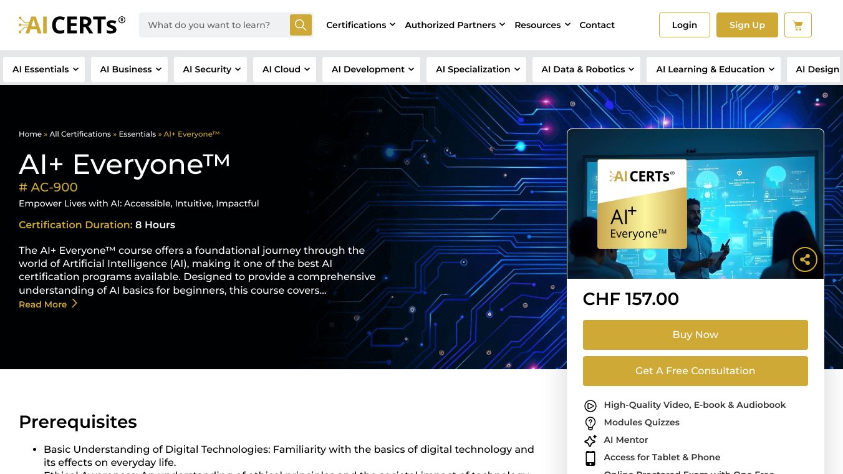Expand the AI Business category
Image resolution: width=843 pixels, height=474 pixels.
pyautogui.click(x=130, y=69)
